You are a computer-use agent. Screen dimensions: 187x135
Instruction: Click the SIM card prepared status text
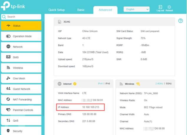(x=150, y=31)
